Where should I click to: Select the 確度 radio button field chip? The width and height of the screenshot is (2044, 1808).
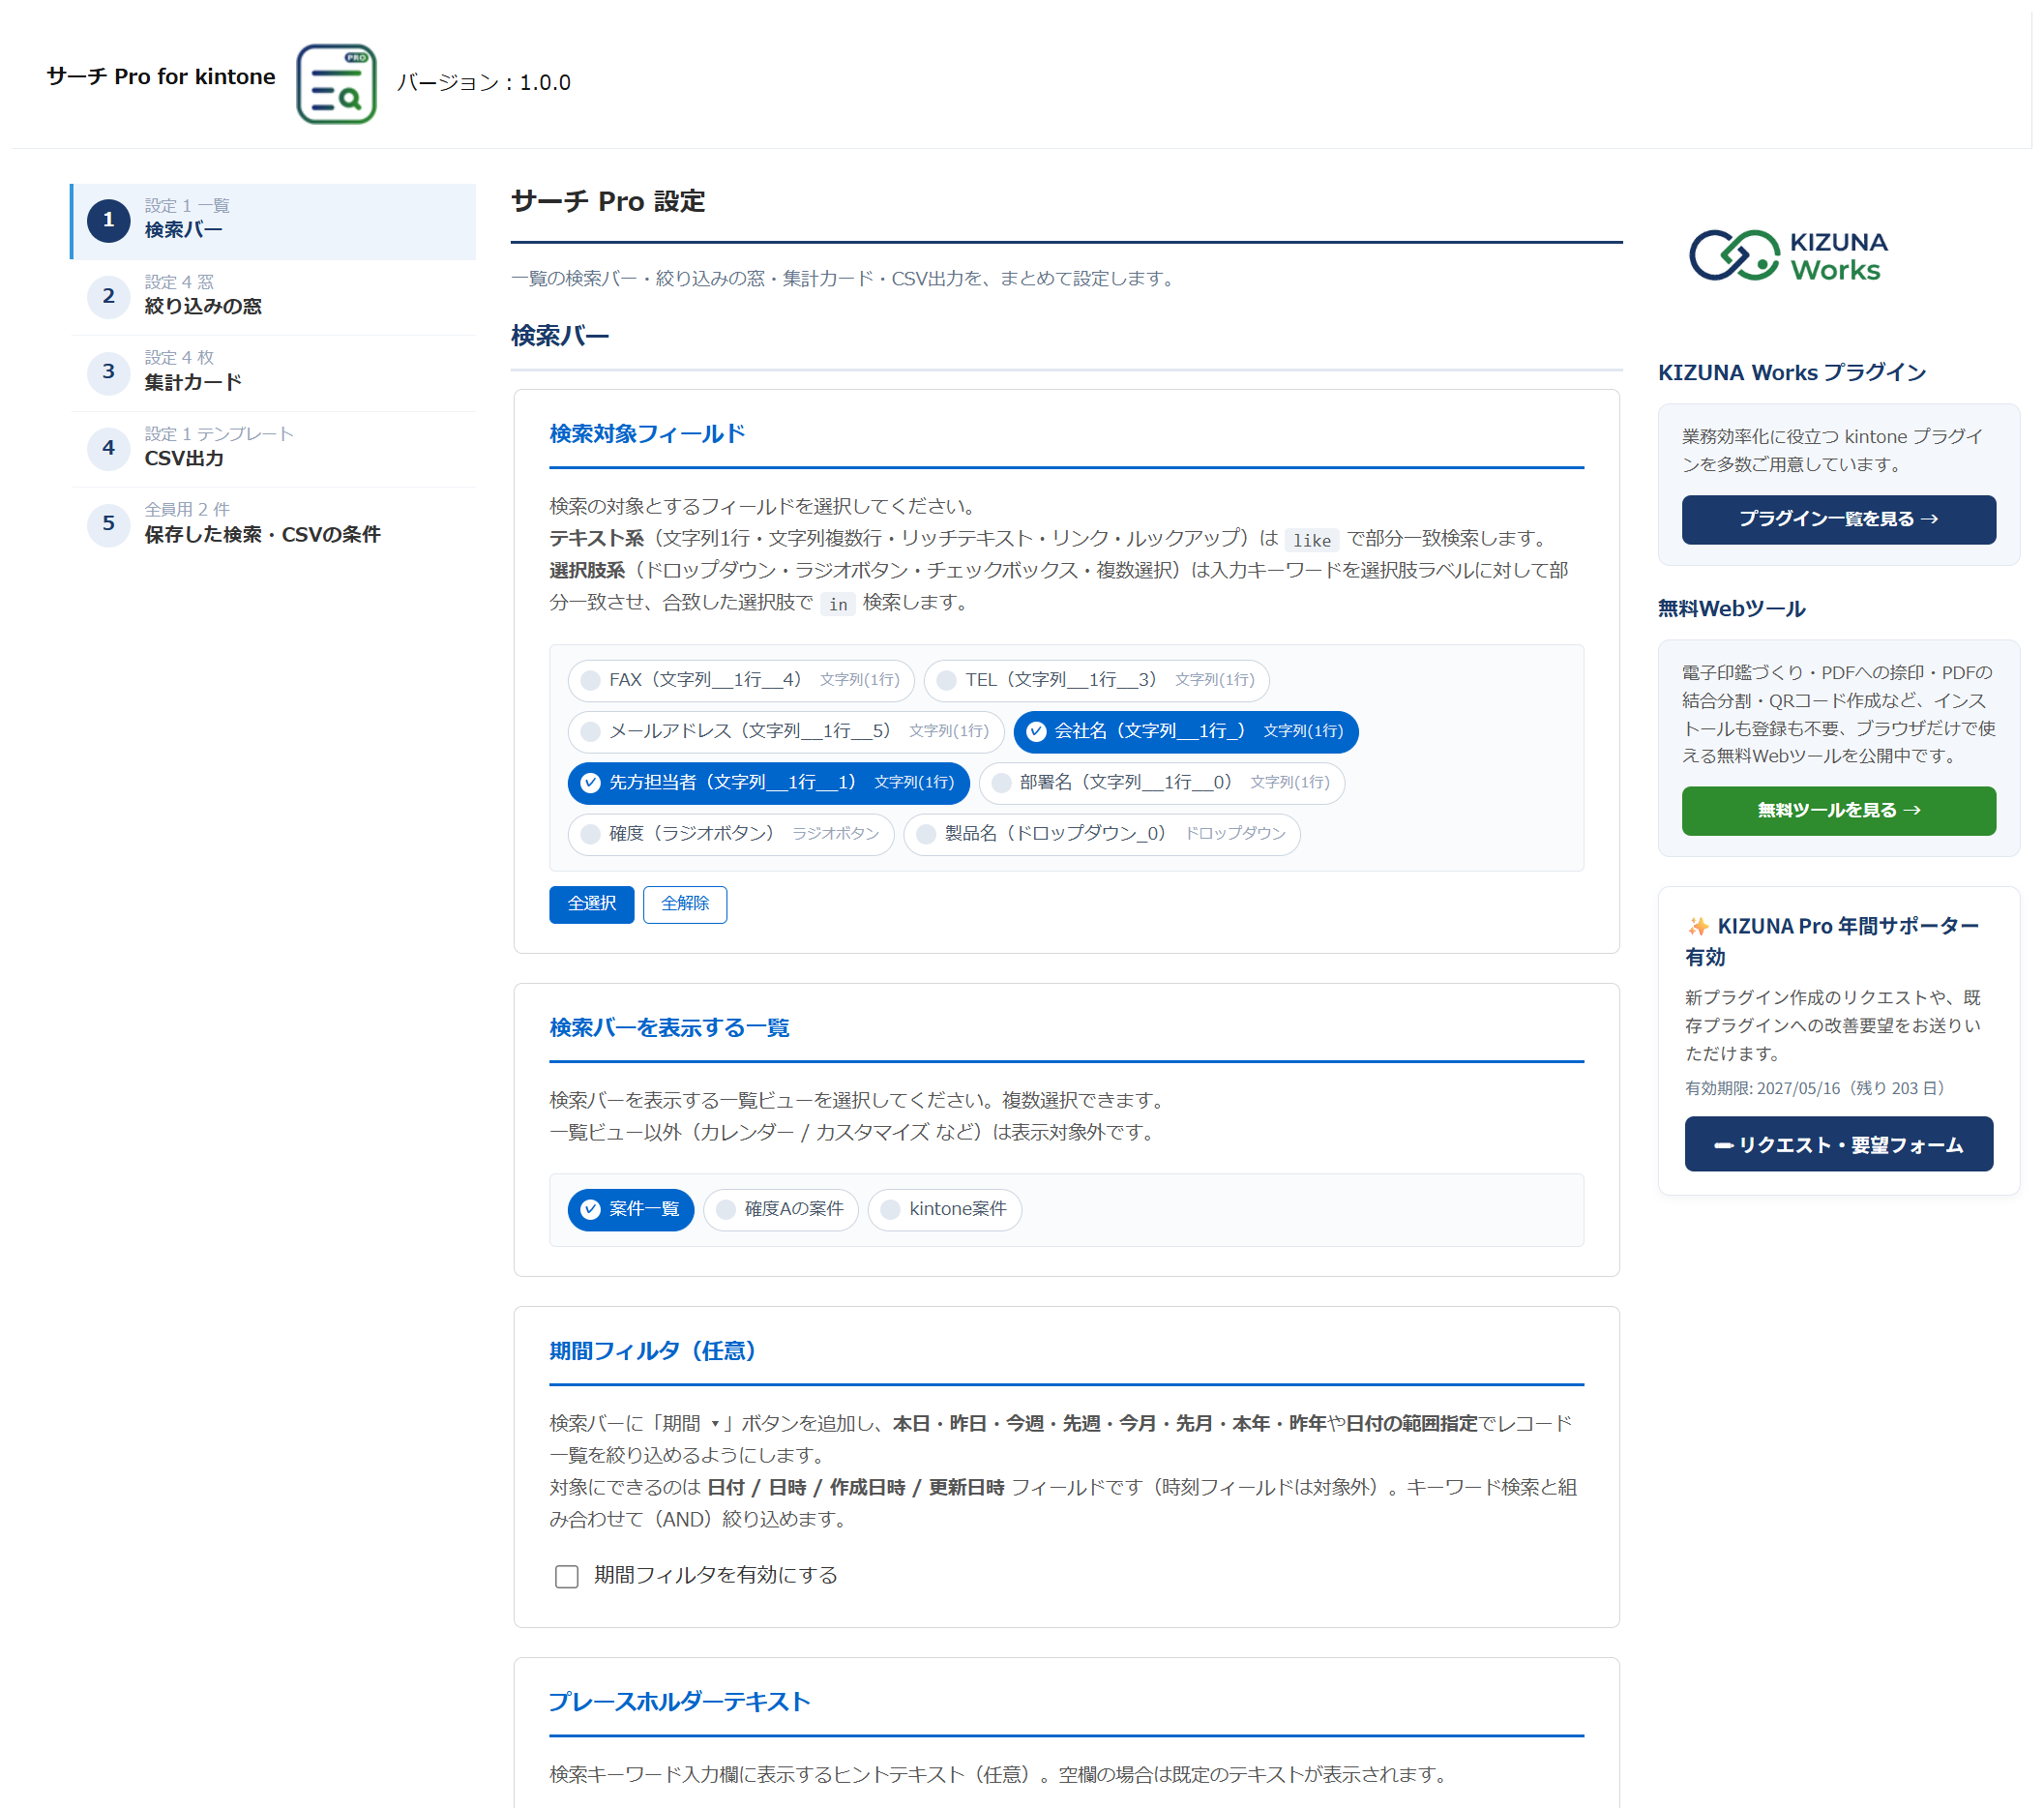tap(730, 834)
